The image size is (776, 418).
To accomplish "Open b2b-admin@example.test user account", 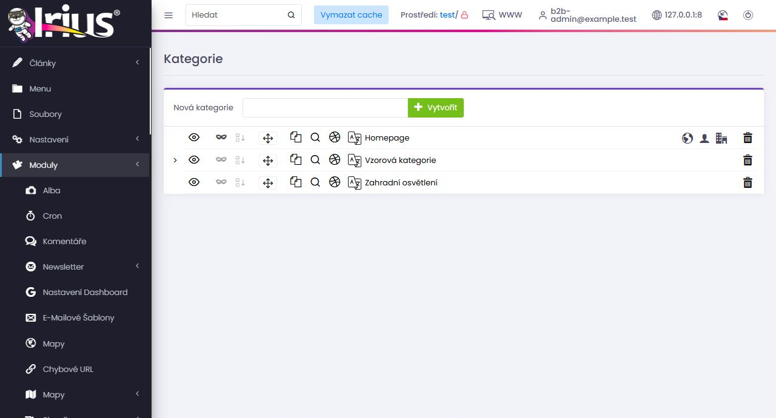I will click(587, 15).
